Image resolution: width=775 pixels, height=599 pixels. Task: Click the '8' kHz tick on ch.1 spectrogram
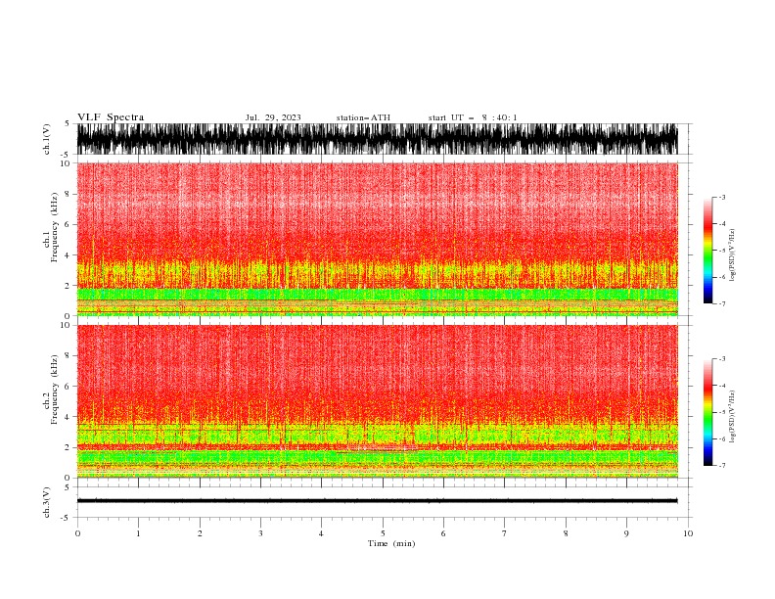(x=68, y=194)
